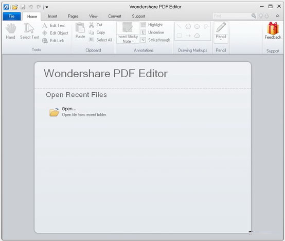Collapse the ribbon with the chevron
Viewport: 285px width, 241px height.
click(278, 16)
